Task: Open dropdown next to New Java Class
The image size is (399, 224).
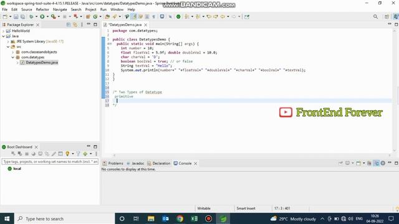Action: coord(100,17)
